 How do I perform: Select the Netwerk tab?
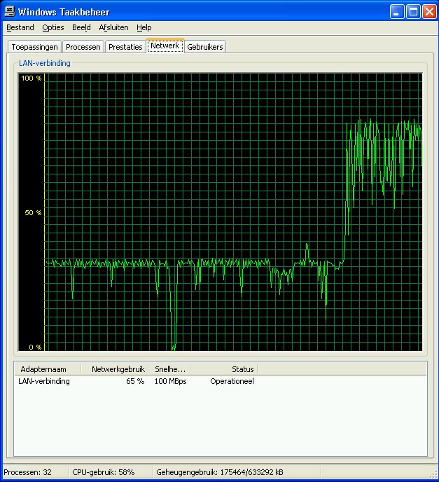(165, 46)
